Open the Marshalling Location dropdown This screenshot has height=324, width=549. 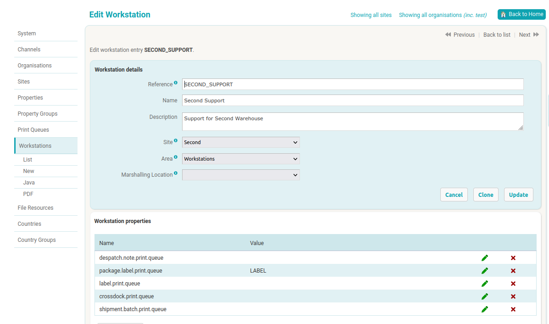point(241,175)
